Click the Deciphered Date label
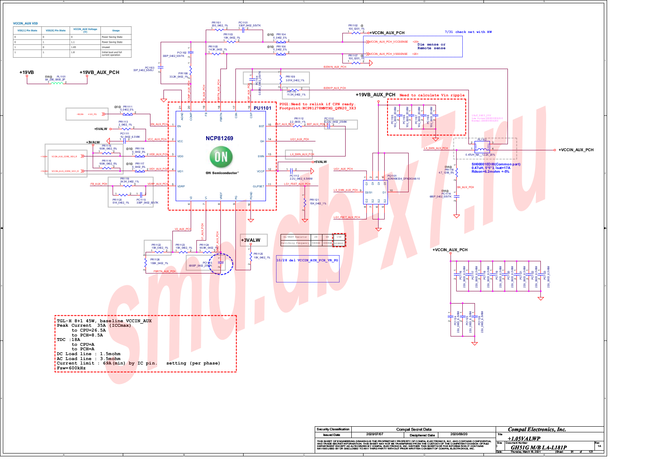This screenshot has height=460, width=651. tap(422, 435)
